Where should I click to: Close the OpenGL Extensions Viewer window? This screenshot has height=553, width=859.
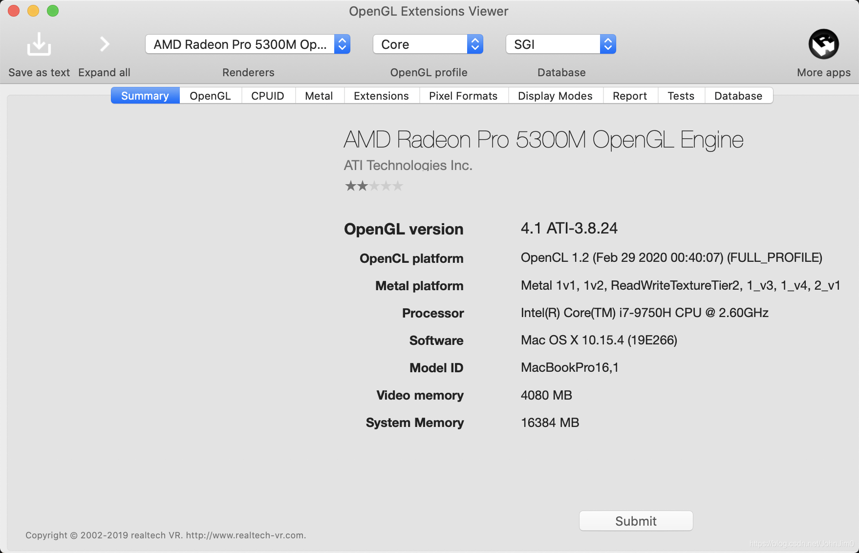14,11
